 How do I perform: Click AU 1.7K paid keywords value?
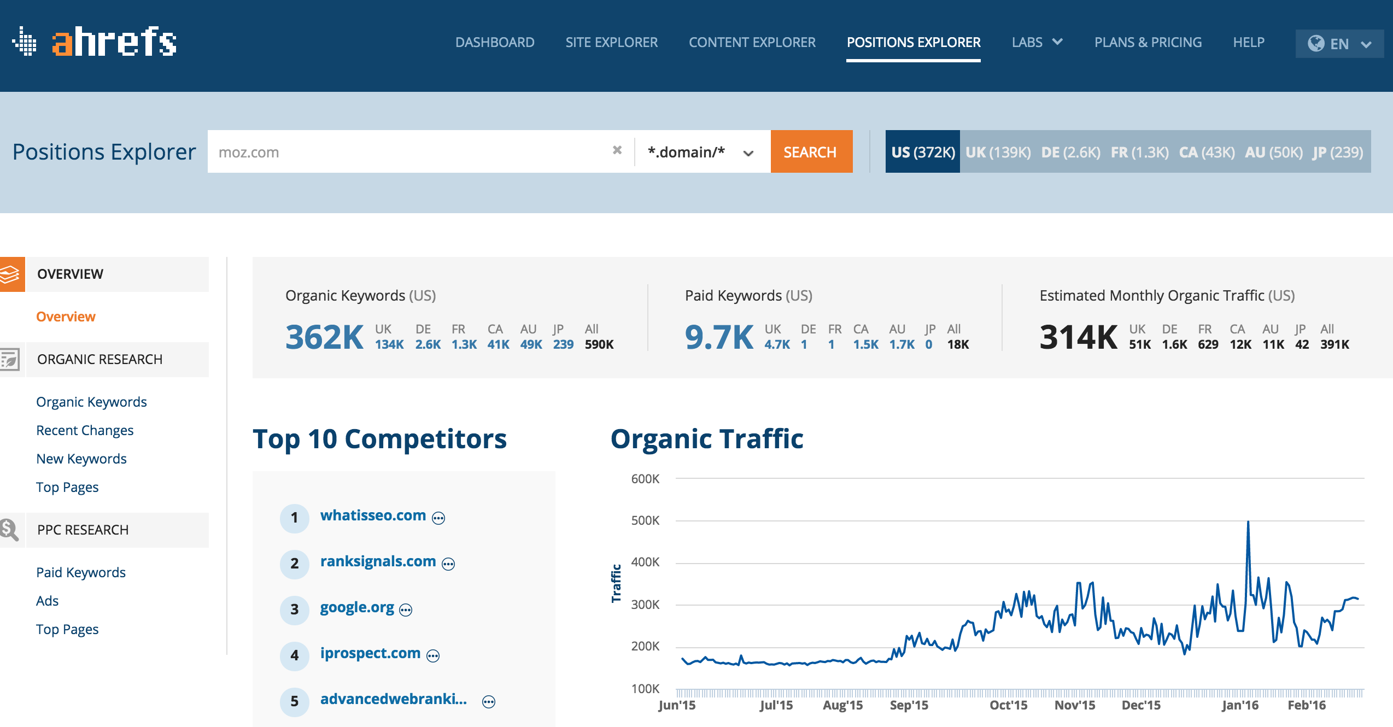[902, 344]
